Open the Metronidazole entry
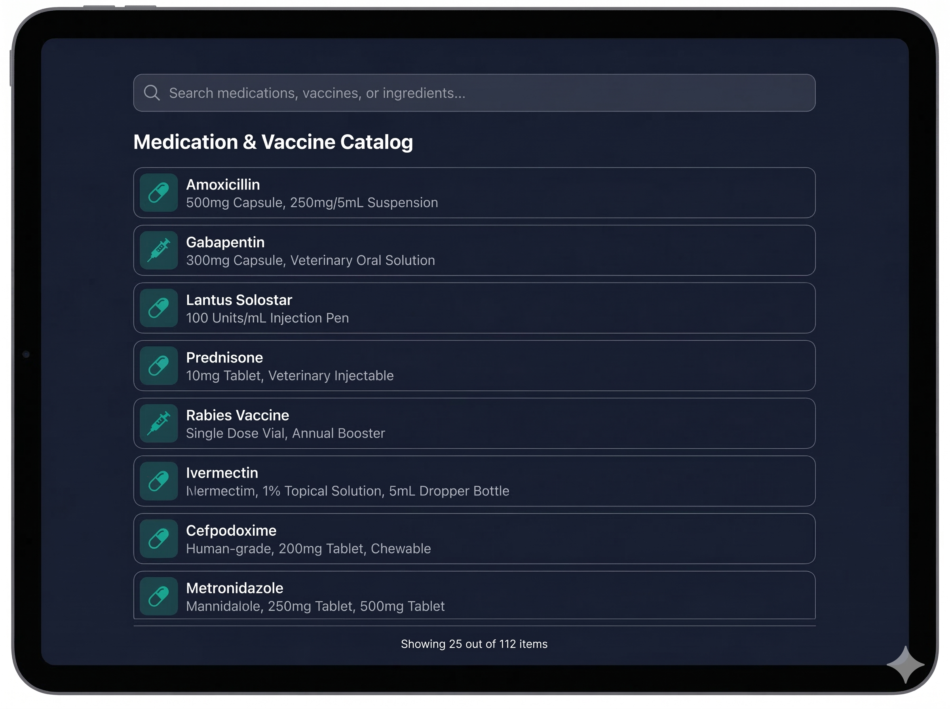The height and width of the screenshot is (709, 950). click(x=472, y=596)
